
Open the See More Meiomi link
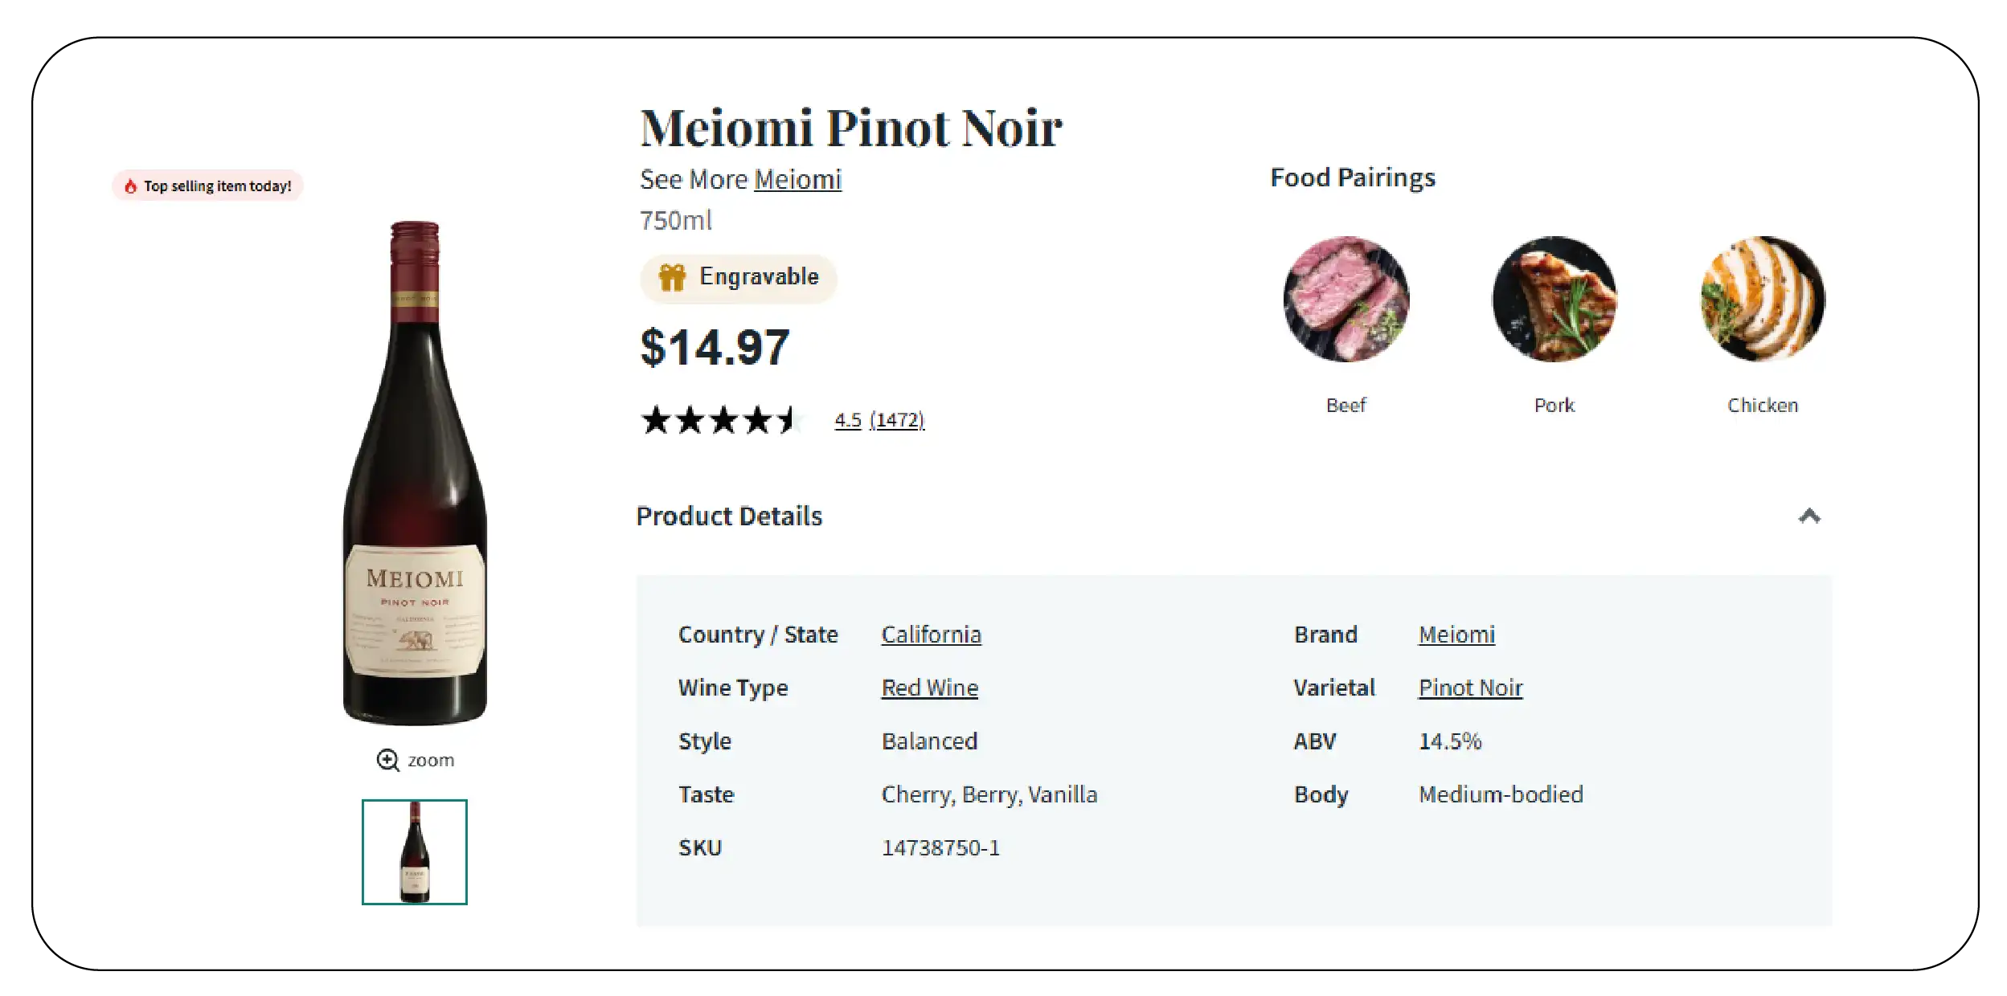797,180
